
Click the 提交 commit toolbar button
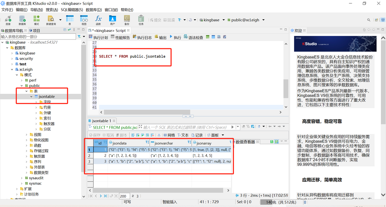coord(156,20)
